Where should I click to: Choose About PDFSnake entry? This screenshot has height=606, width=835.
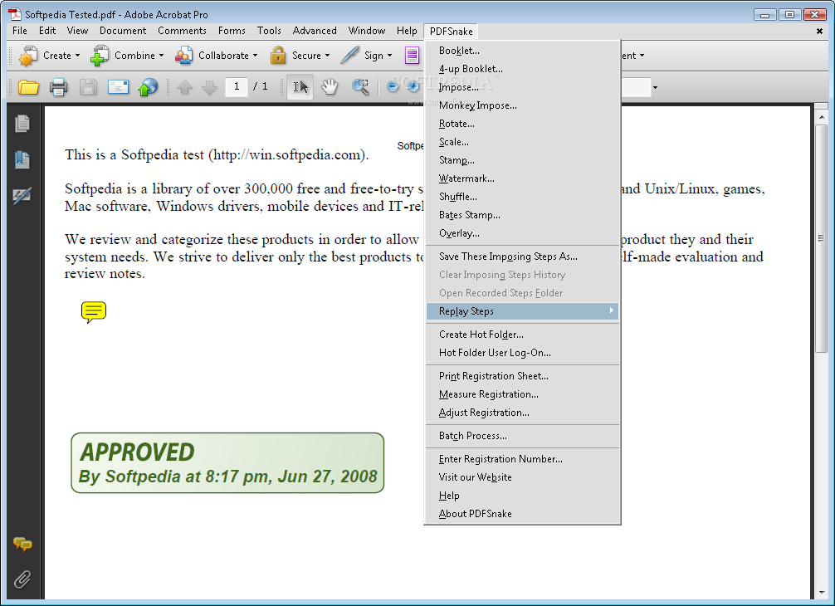(x=522, y=513)
